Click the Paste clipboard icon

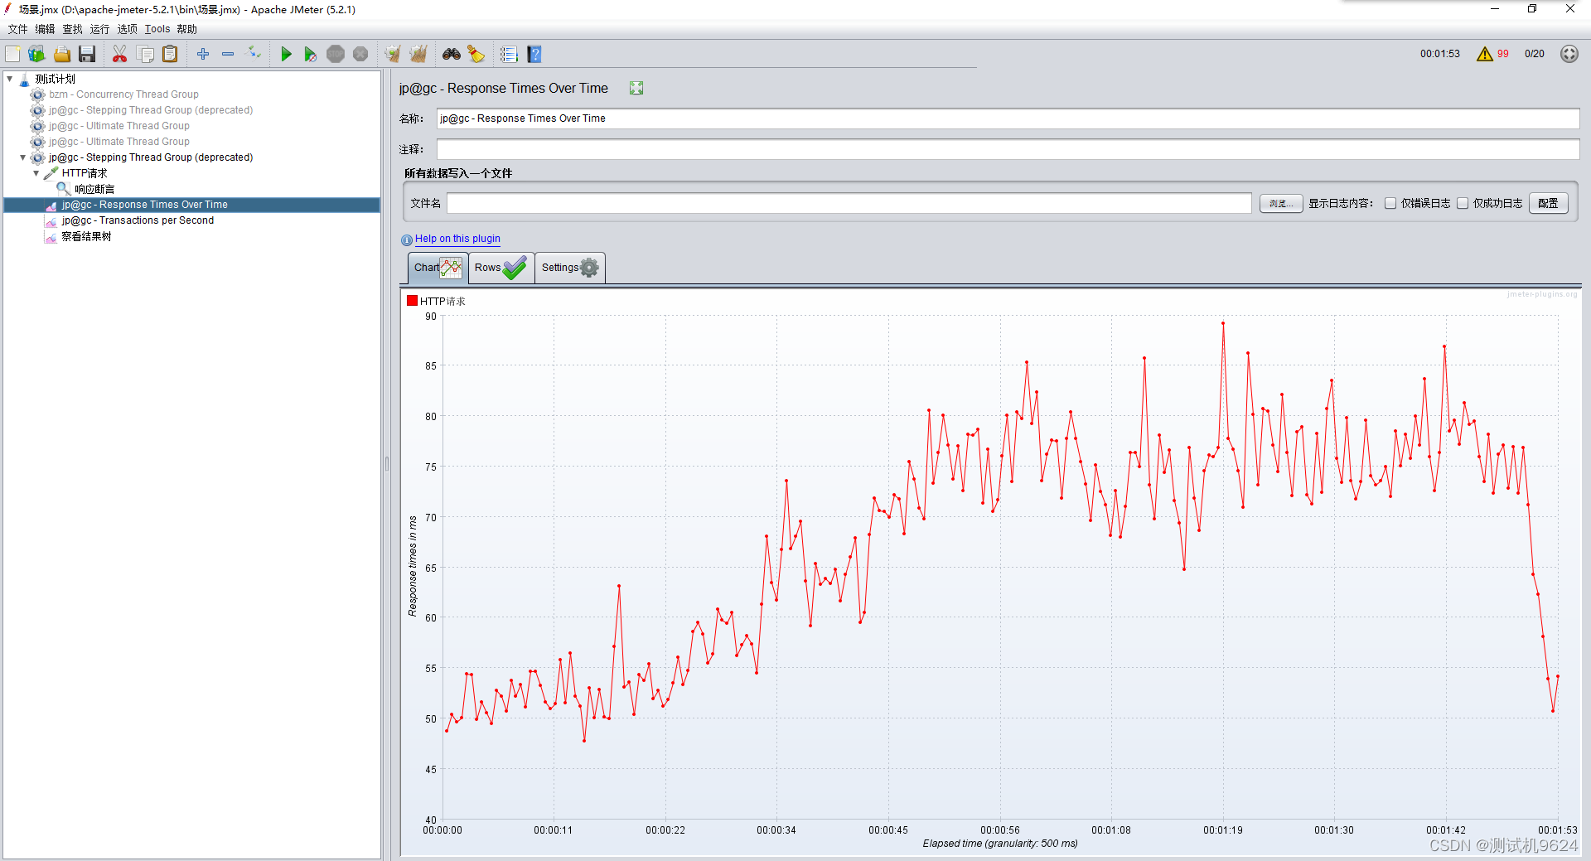[x=170, y=55]
